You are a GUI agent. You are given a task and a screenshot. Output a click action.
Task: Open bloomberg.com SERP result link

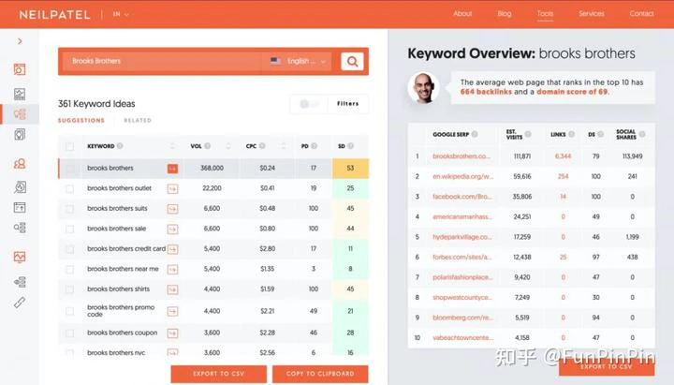click(462, 318)
